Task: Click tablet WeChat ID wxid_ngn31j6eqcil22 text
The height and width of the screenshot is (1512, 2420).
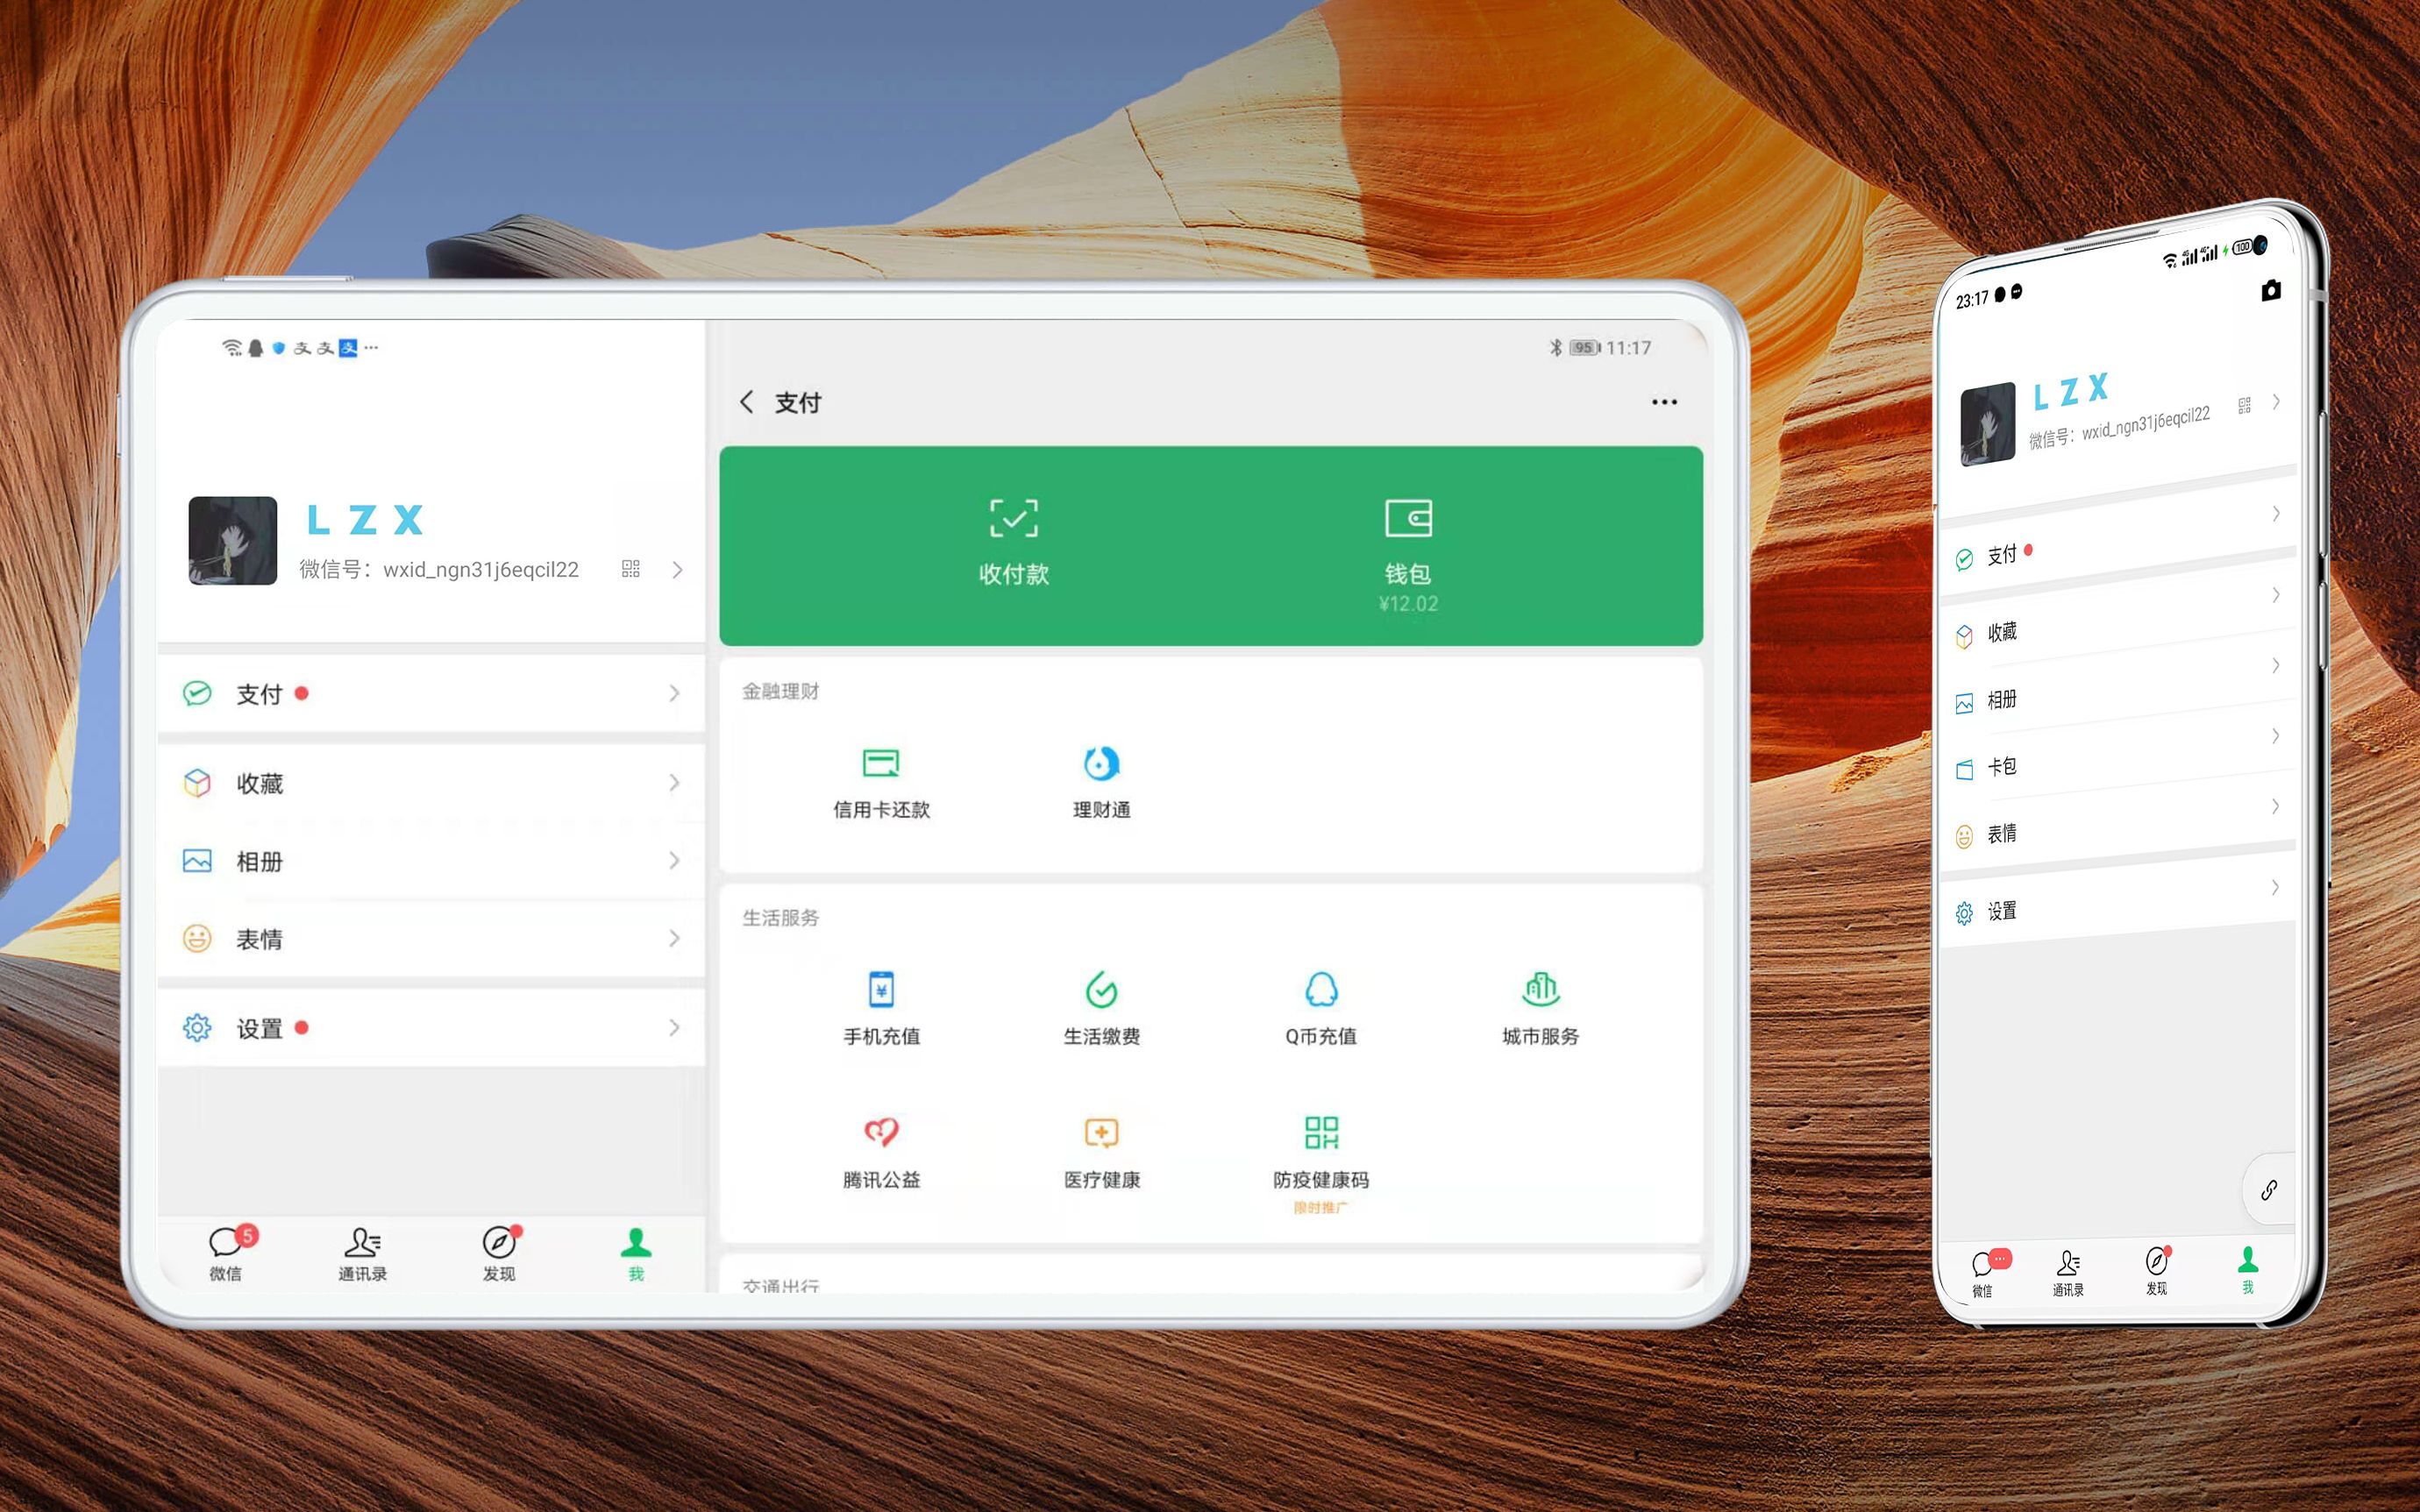Action: pos(481,569)
